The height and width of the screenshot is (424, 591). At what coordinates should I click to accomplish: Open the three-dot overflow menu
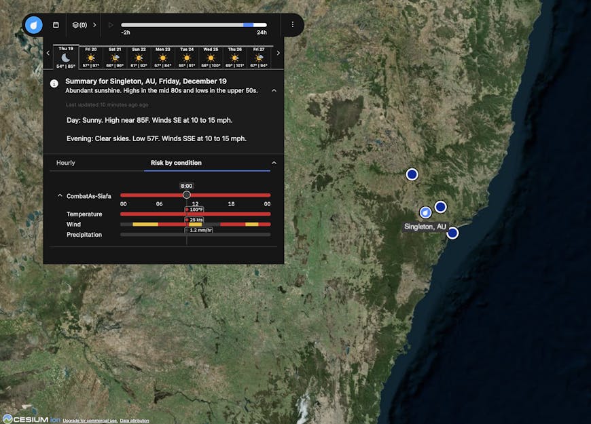(293, 24)
